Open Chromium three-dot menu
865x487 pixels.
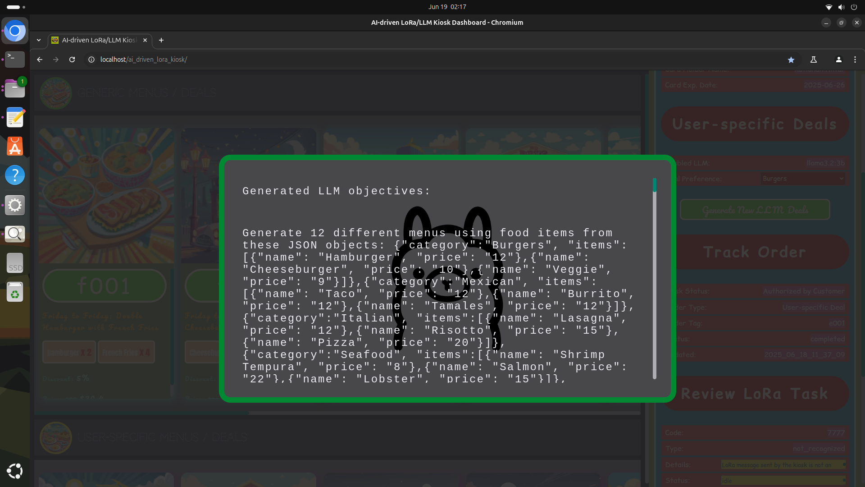(855, 60)
